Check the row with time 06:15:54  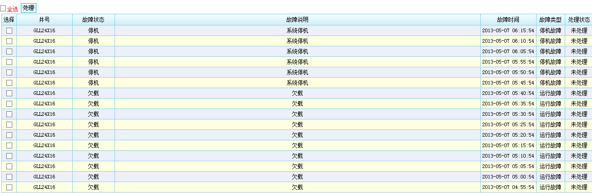click(x=9, y=30)
